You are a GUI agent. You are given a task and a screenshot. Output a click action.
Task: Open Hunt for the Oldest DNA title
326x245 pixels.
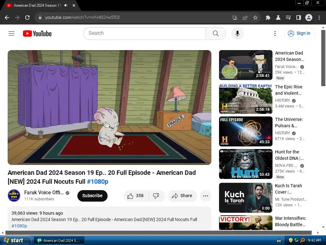click(289, 155)
